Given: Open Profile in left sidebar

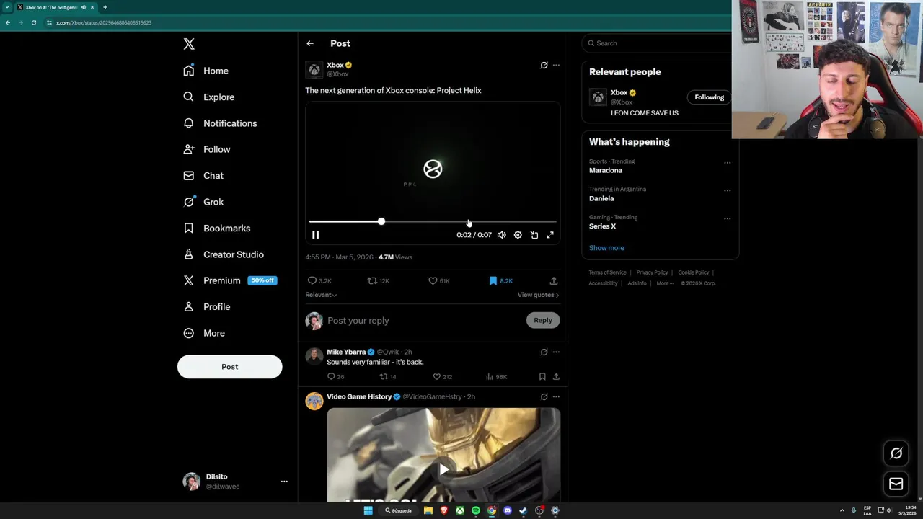Looking at the screenshot, I should coord(206,306).
